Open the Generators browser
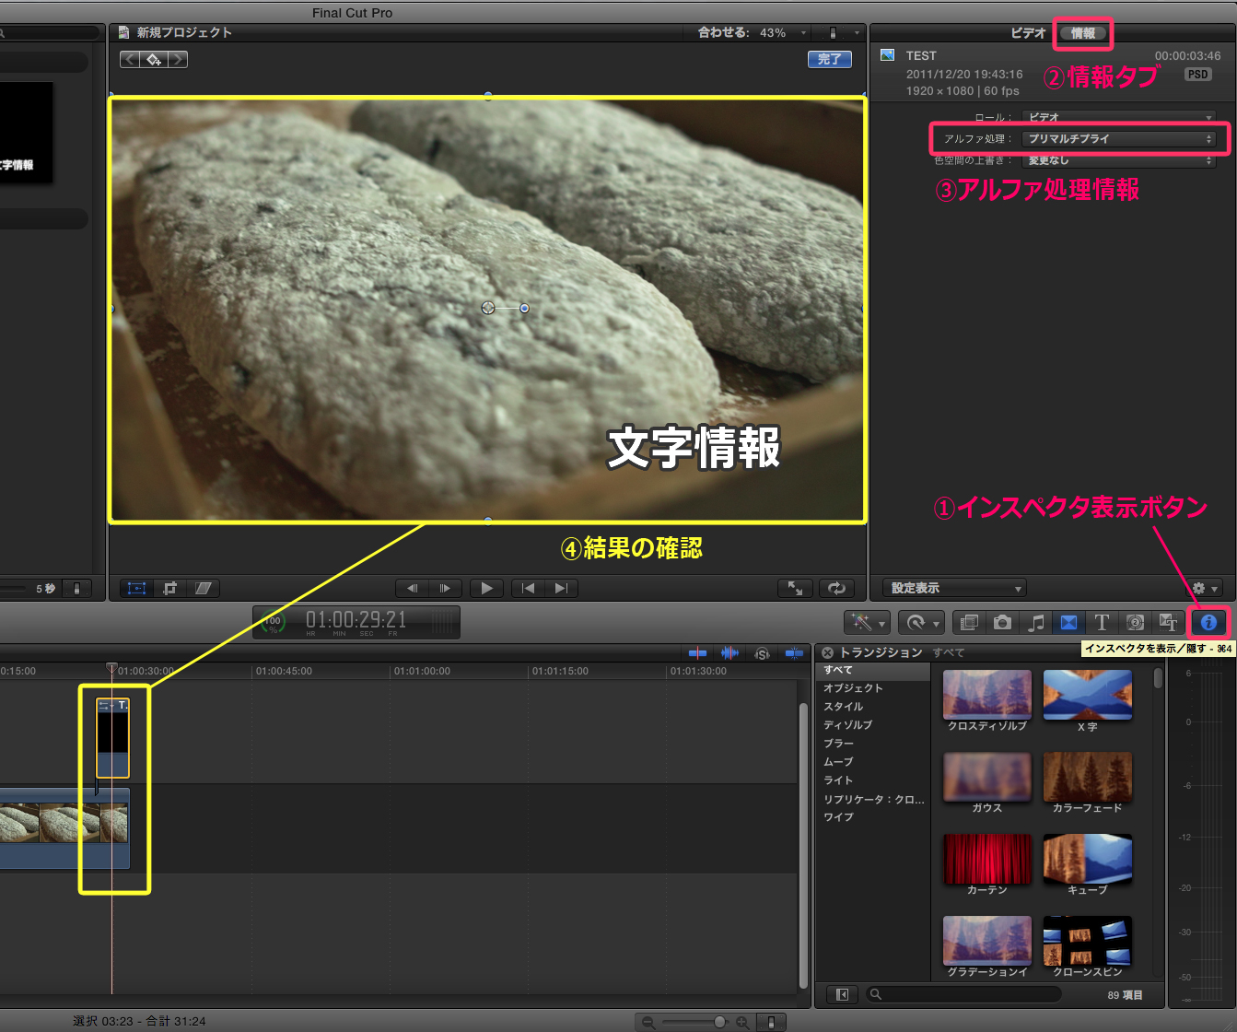The width and height of the screenshot is (1237, 1032). tap(1135, 623)
